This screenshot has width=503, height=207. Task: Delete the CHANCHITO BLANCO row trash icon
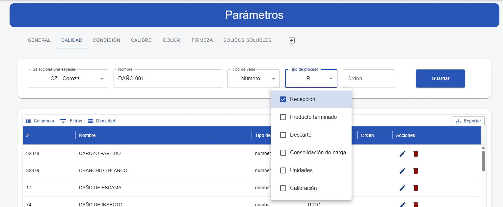[416, 171]
